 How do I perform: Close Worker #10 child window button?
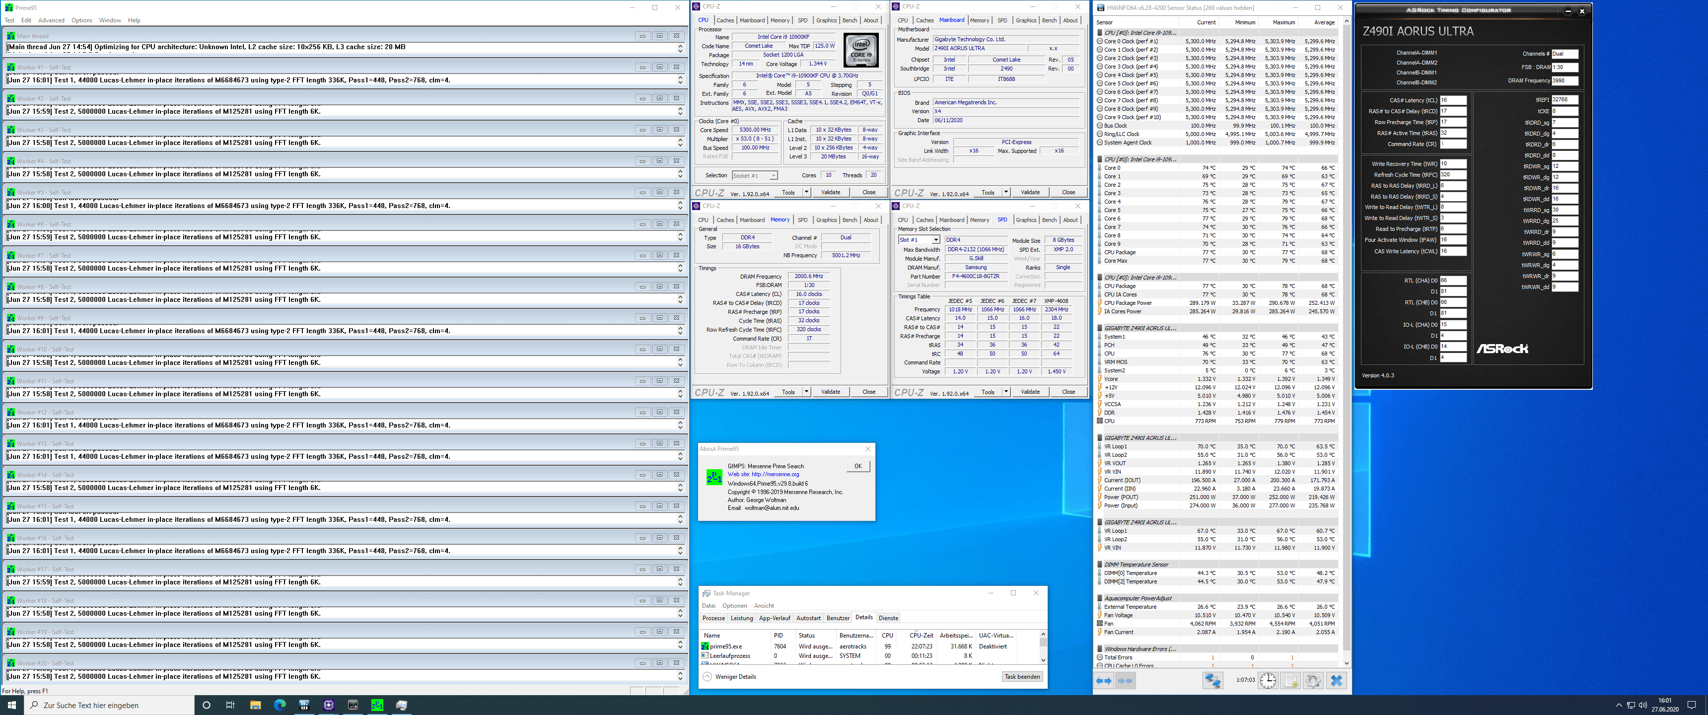click(676, 349)
